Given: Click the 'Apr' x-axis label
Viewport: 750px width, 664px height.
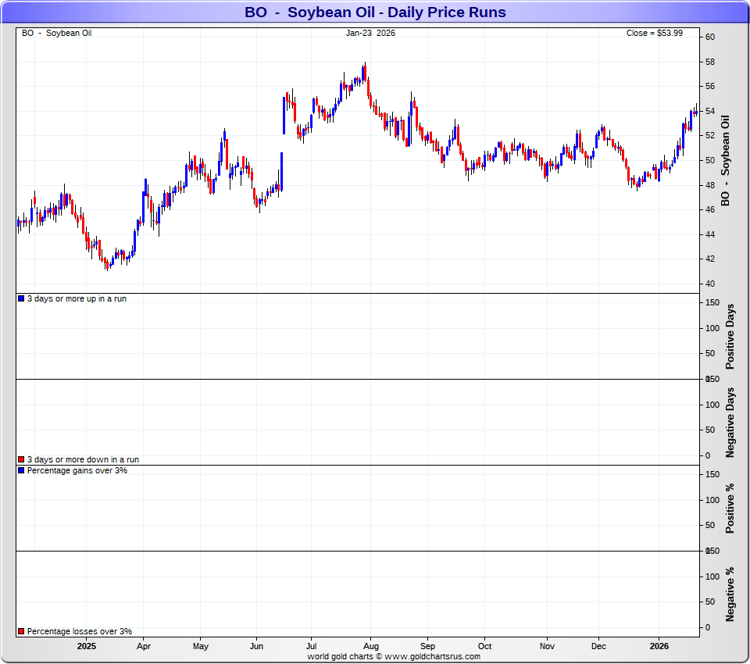Looking at the screenshot, I should [144, 646].
